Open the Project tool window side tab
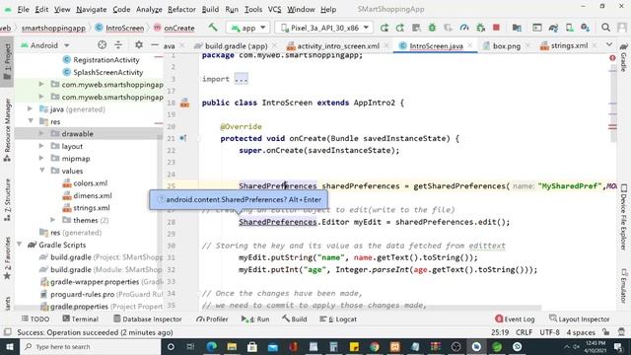631x355 pixels. 7,61
